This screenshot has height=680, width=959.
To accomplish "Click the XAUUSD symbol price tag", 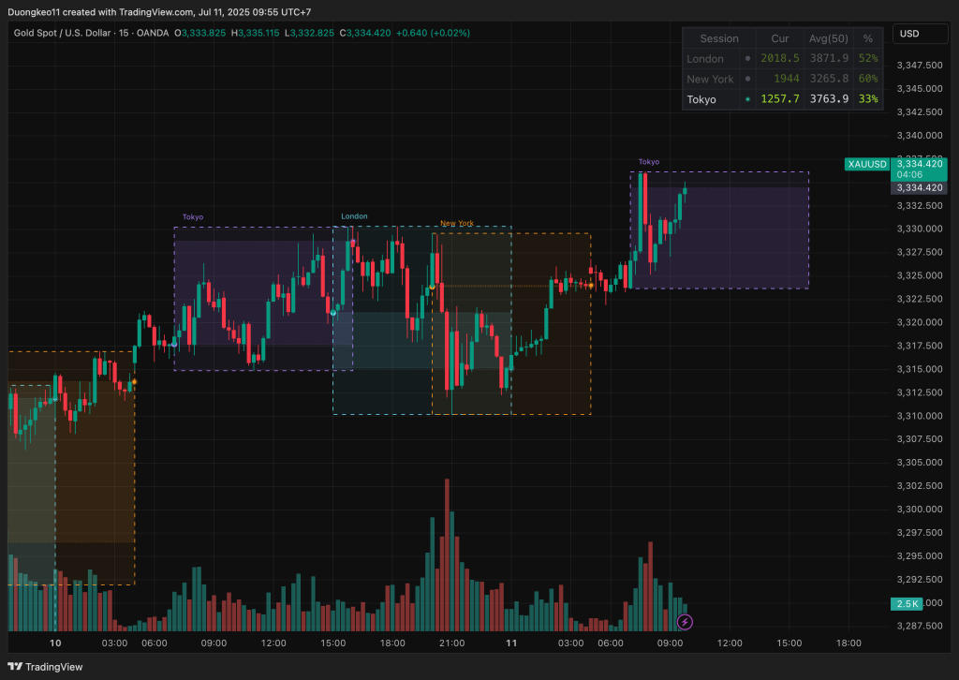I will point(866,164).
